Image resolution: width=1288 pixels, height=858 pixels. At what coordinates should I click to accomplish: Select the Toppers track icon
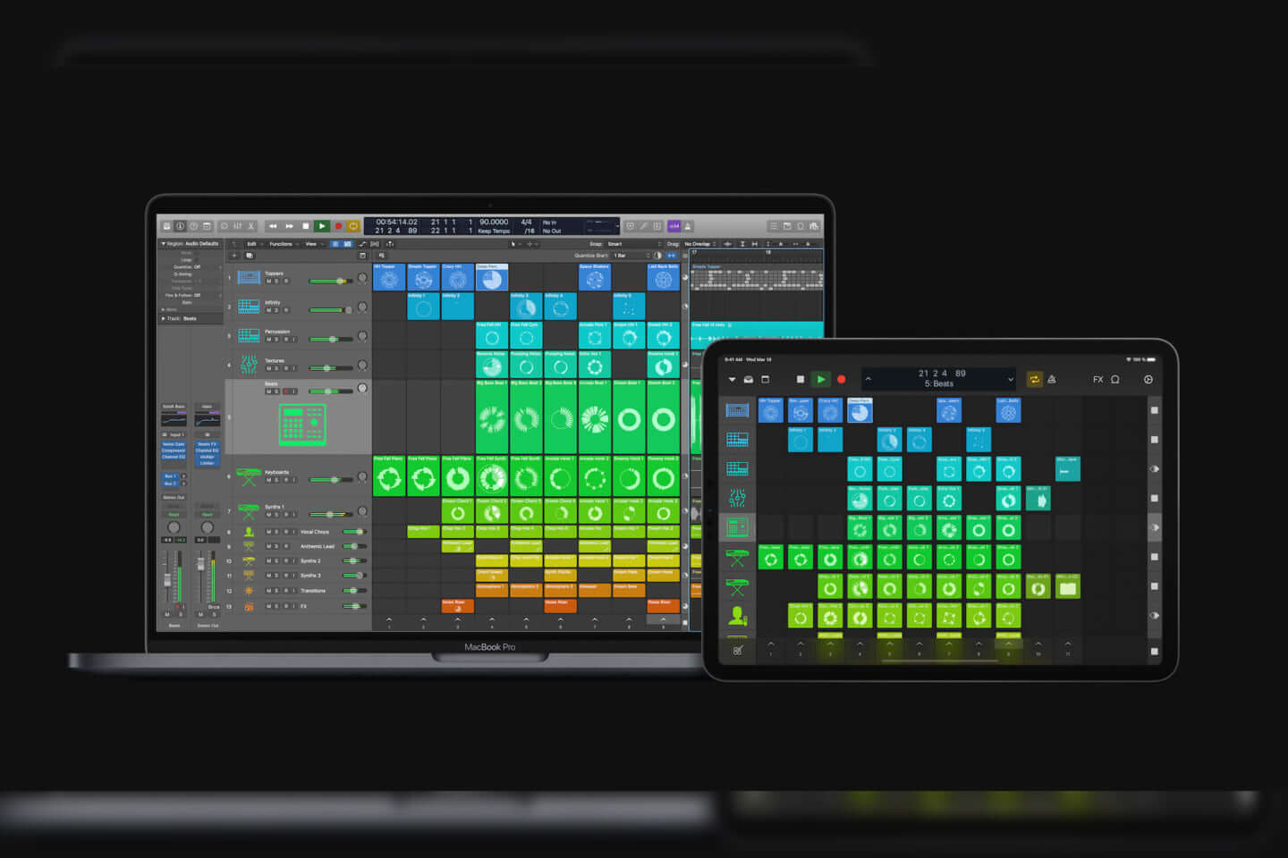[x=249, y=277]
